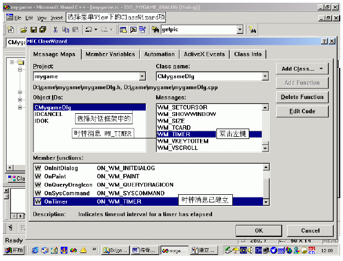Switch to the Message Maps tab
Image resolution: width=343 pixels, height=261 pixels.
[54, 54]
